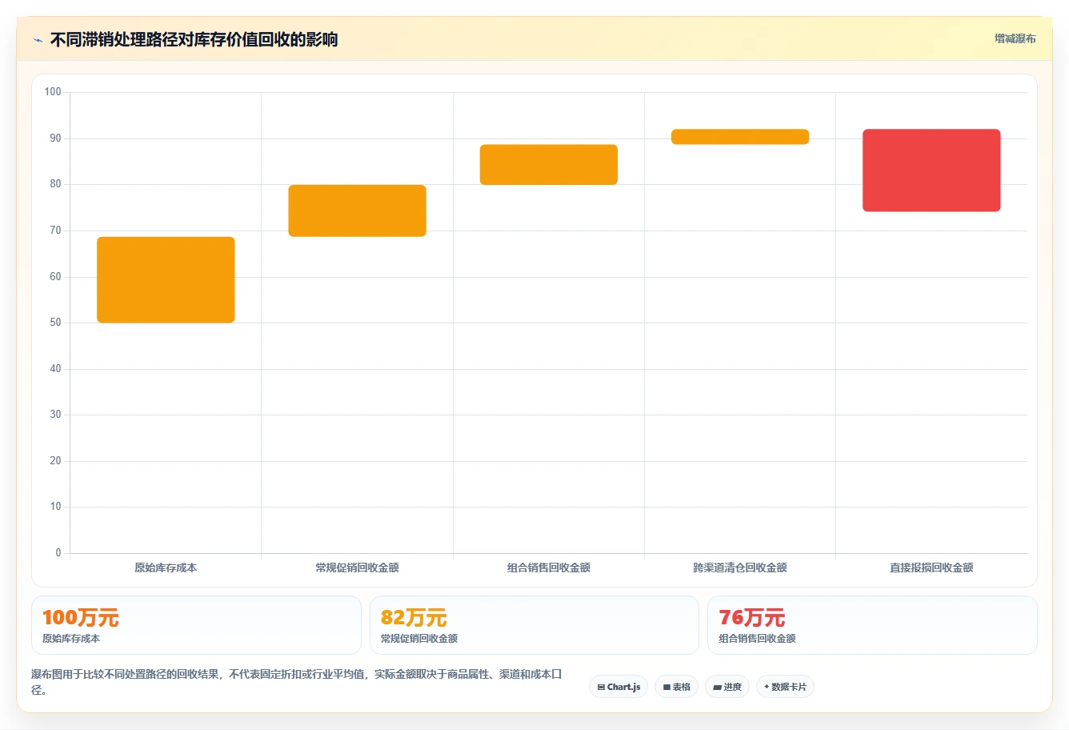Screen dimensions: 1069x730
Task: Click the chart title 不同滞销处理路径对库存价值回收的影响
Action: click(194, 39)
